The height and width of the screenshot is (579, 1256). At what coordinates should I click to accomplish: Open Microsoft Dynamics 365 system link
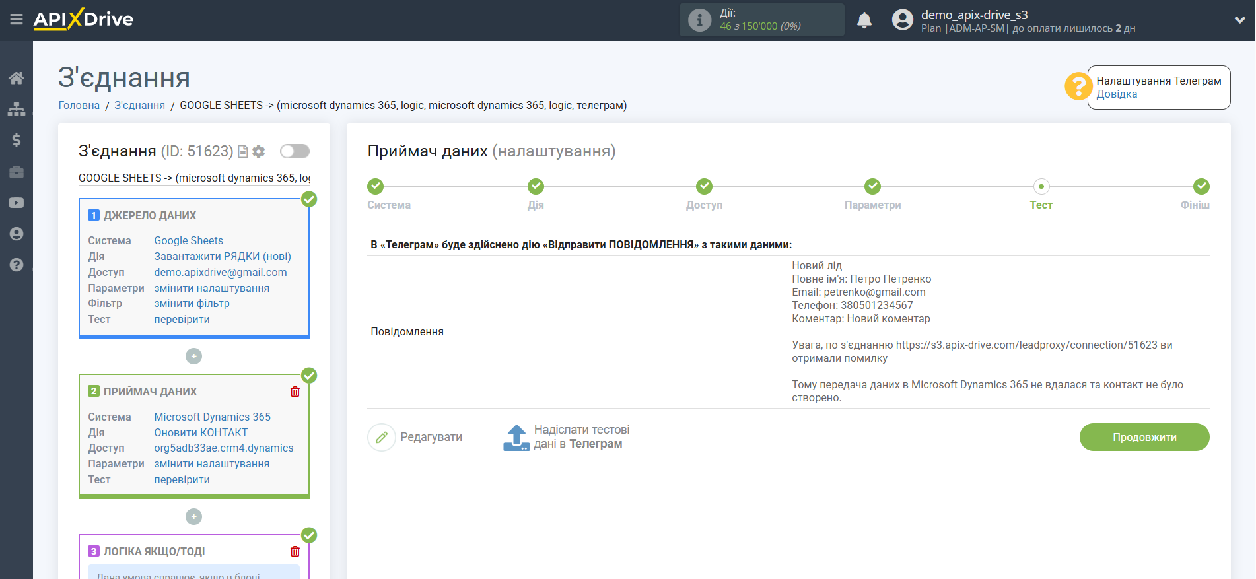click(x=213, y=417)
